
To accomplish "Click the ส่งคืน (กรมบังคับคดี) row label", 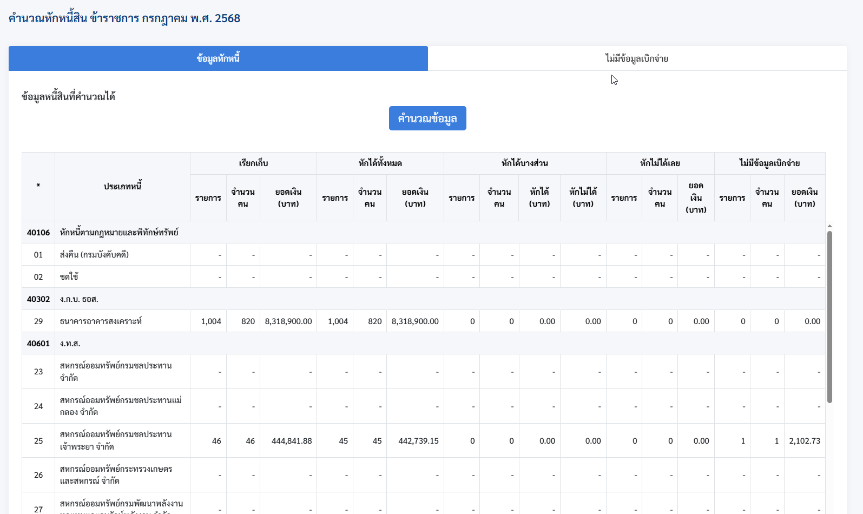I will point(94,255).
